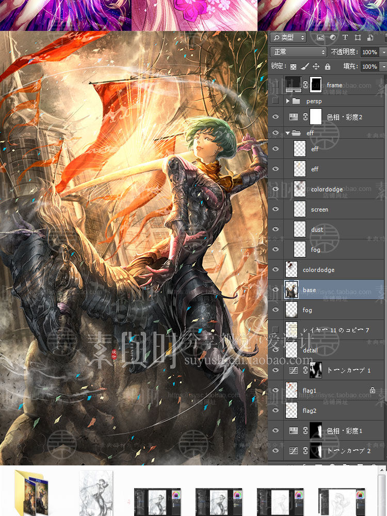Open the last screenshot thumbnail on bottom row
The width and height of the screenshot is (387, 516).
coord(341,502)
